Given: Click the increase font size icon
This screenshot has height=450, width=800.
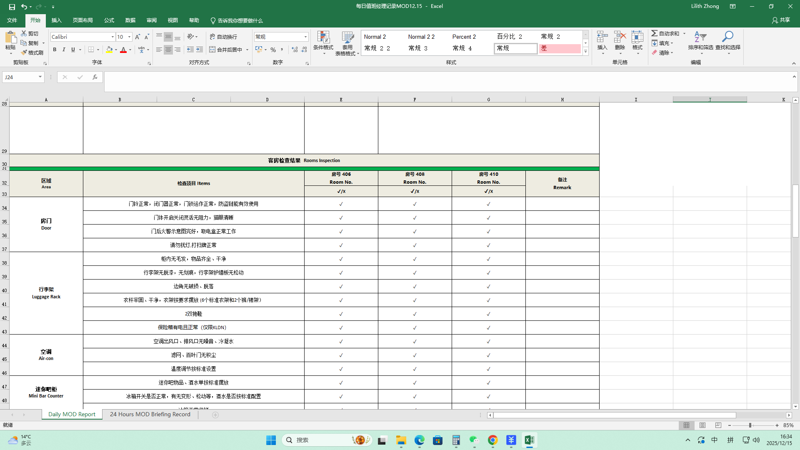Looking at the screenshot, I should click(x=137, y=37).
